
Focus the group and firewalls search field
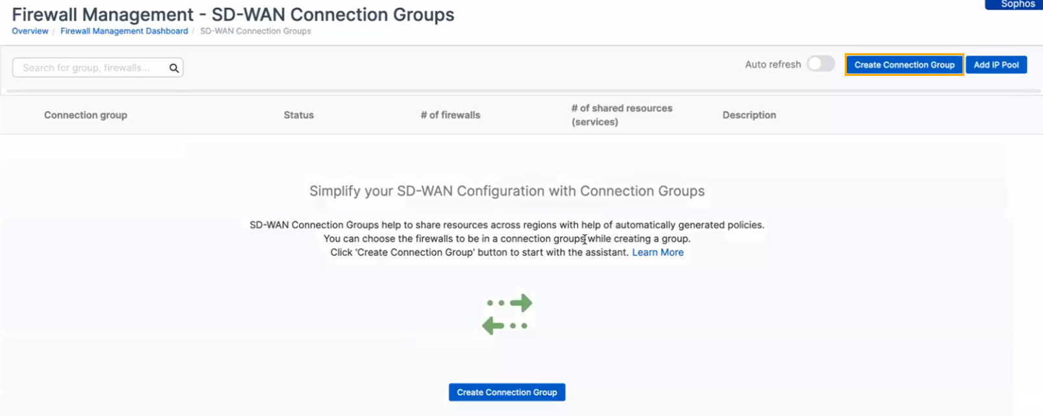pyautogui.click(x=91, y=67)
